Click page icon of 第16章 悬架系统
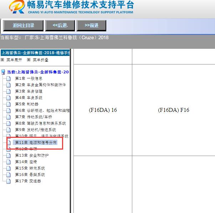Screen dimensions: 215x213 [9, 175]
